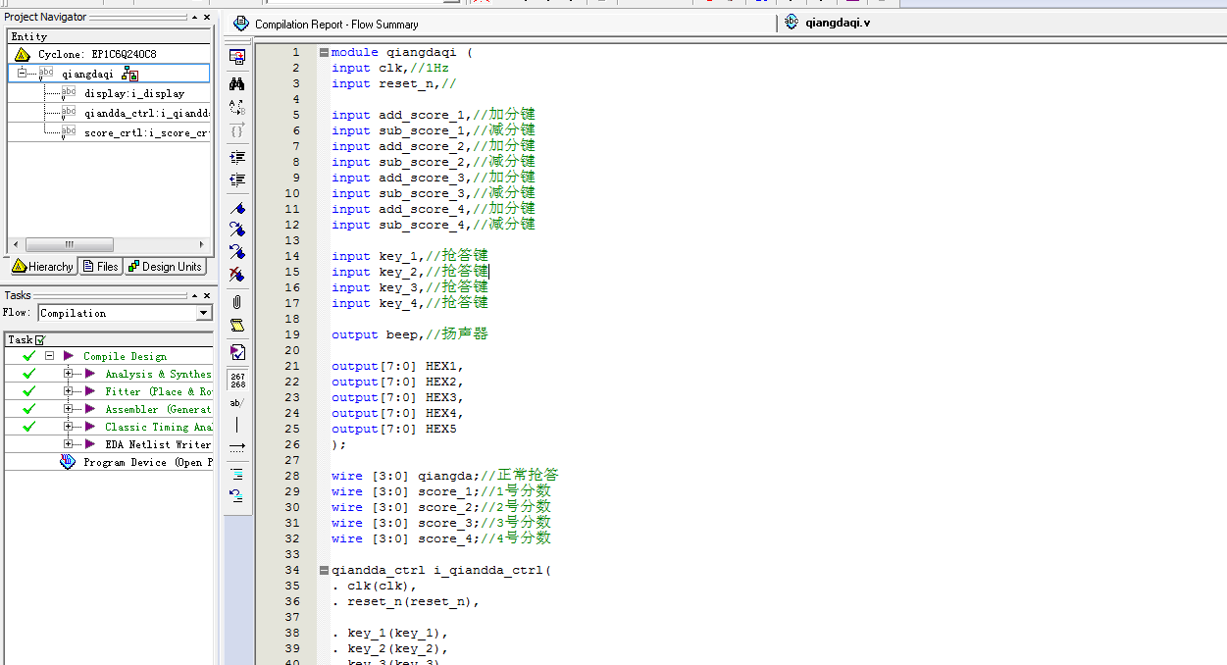The height and width of the screenshot is (665, 1227).
Task: Expand the Analysis & Synthesis task
Action: [69, 374]
